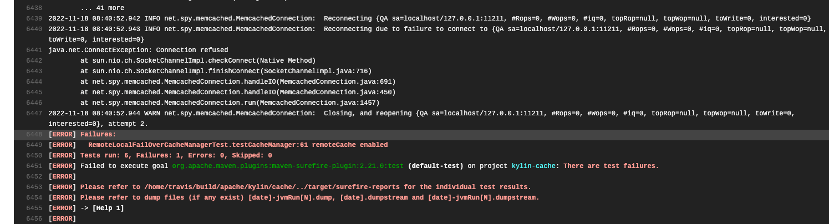The width and height of the screenshot is (829, 224).
Task: Click 'java.net.ConnectException: Connection refused' text
Action: click(x=138, y=50)
